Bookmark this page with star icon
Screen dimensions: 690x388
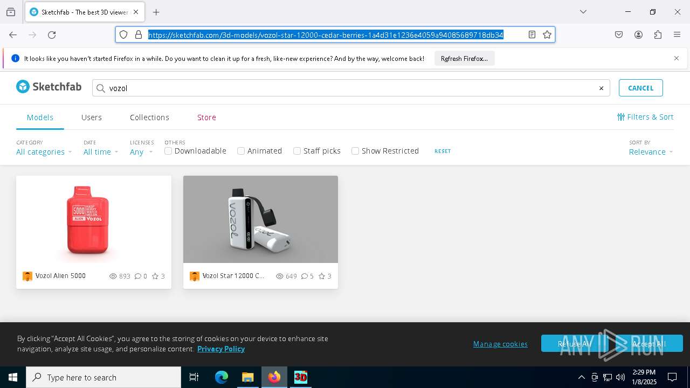547,34
